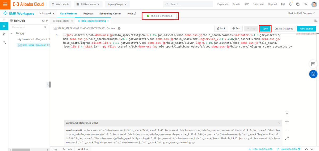This screenshot has width=319, height=151.
Task: Open the All Resources dropdown
Action: 88,4
